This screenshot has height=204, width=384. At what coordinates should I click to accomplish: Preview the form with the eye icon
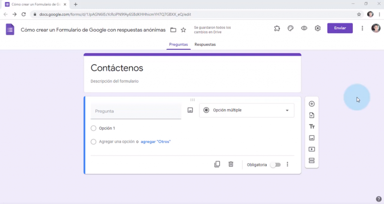point(304,28)
